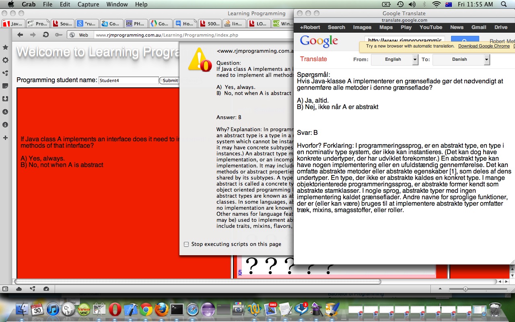This screenshot has height=322, width=515.
Task: Click the Google logo in Translate window
Action: click(x=319, y=41)
